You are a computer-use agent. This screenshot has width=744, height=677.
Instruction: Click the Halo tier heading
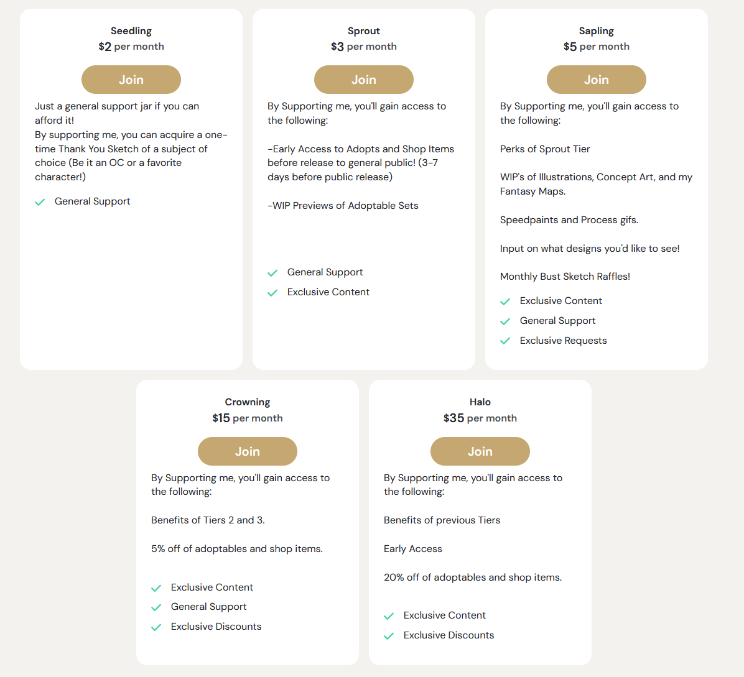click(480, 402)
